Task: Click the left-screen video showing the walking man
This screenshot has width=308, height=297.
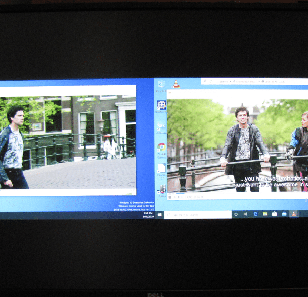Action: 68,143
